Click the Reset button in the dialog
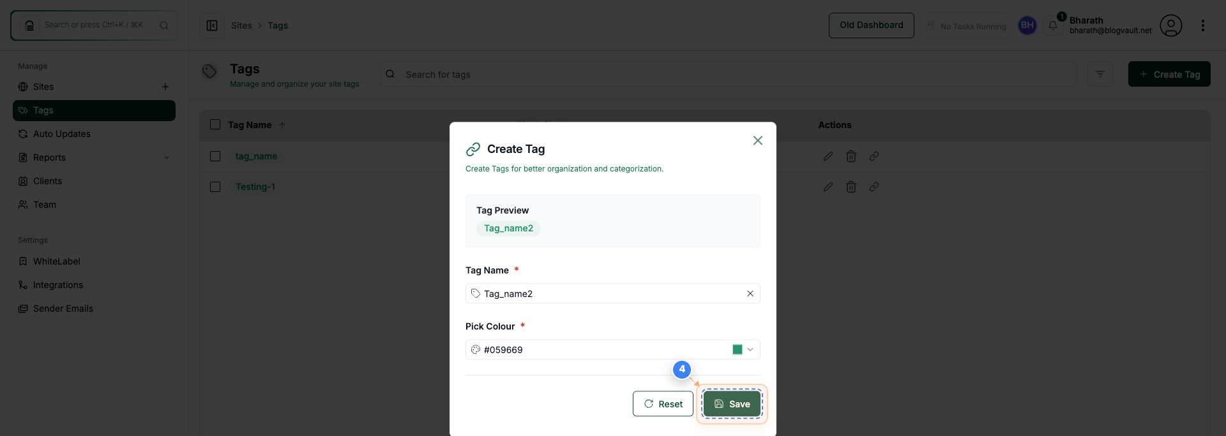The height and width of the screenshot is (436, 1226). 663,403
